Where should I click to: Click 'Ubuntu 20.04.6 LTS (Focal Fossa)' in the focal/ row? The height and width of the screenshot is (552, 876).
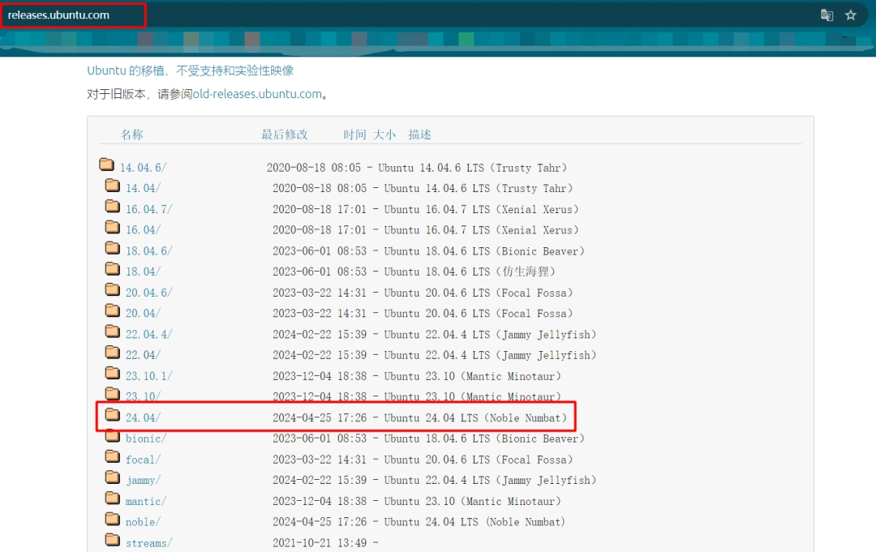click(479, 460)
